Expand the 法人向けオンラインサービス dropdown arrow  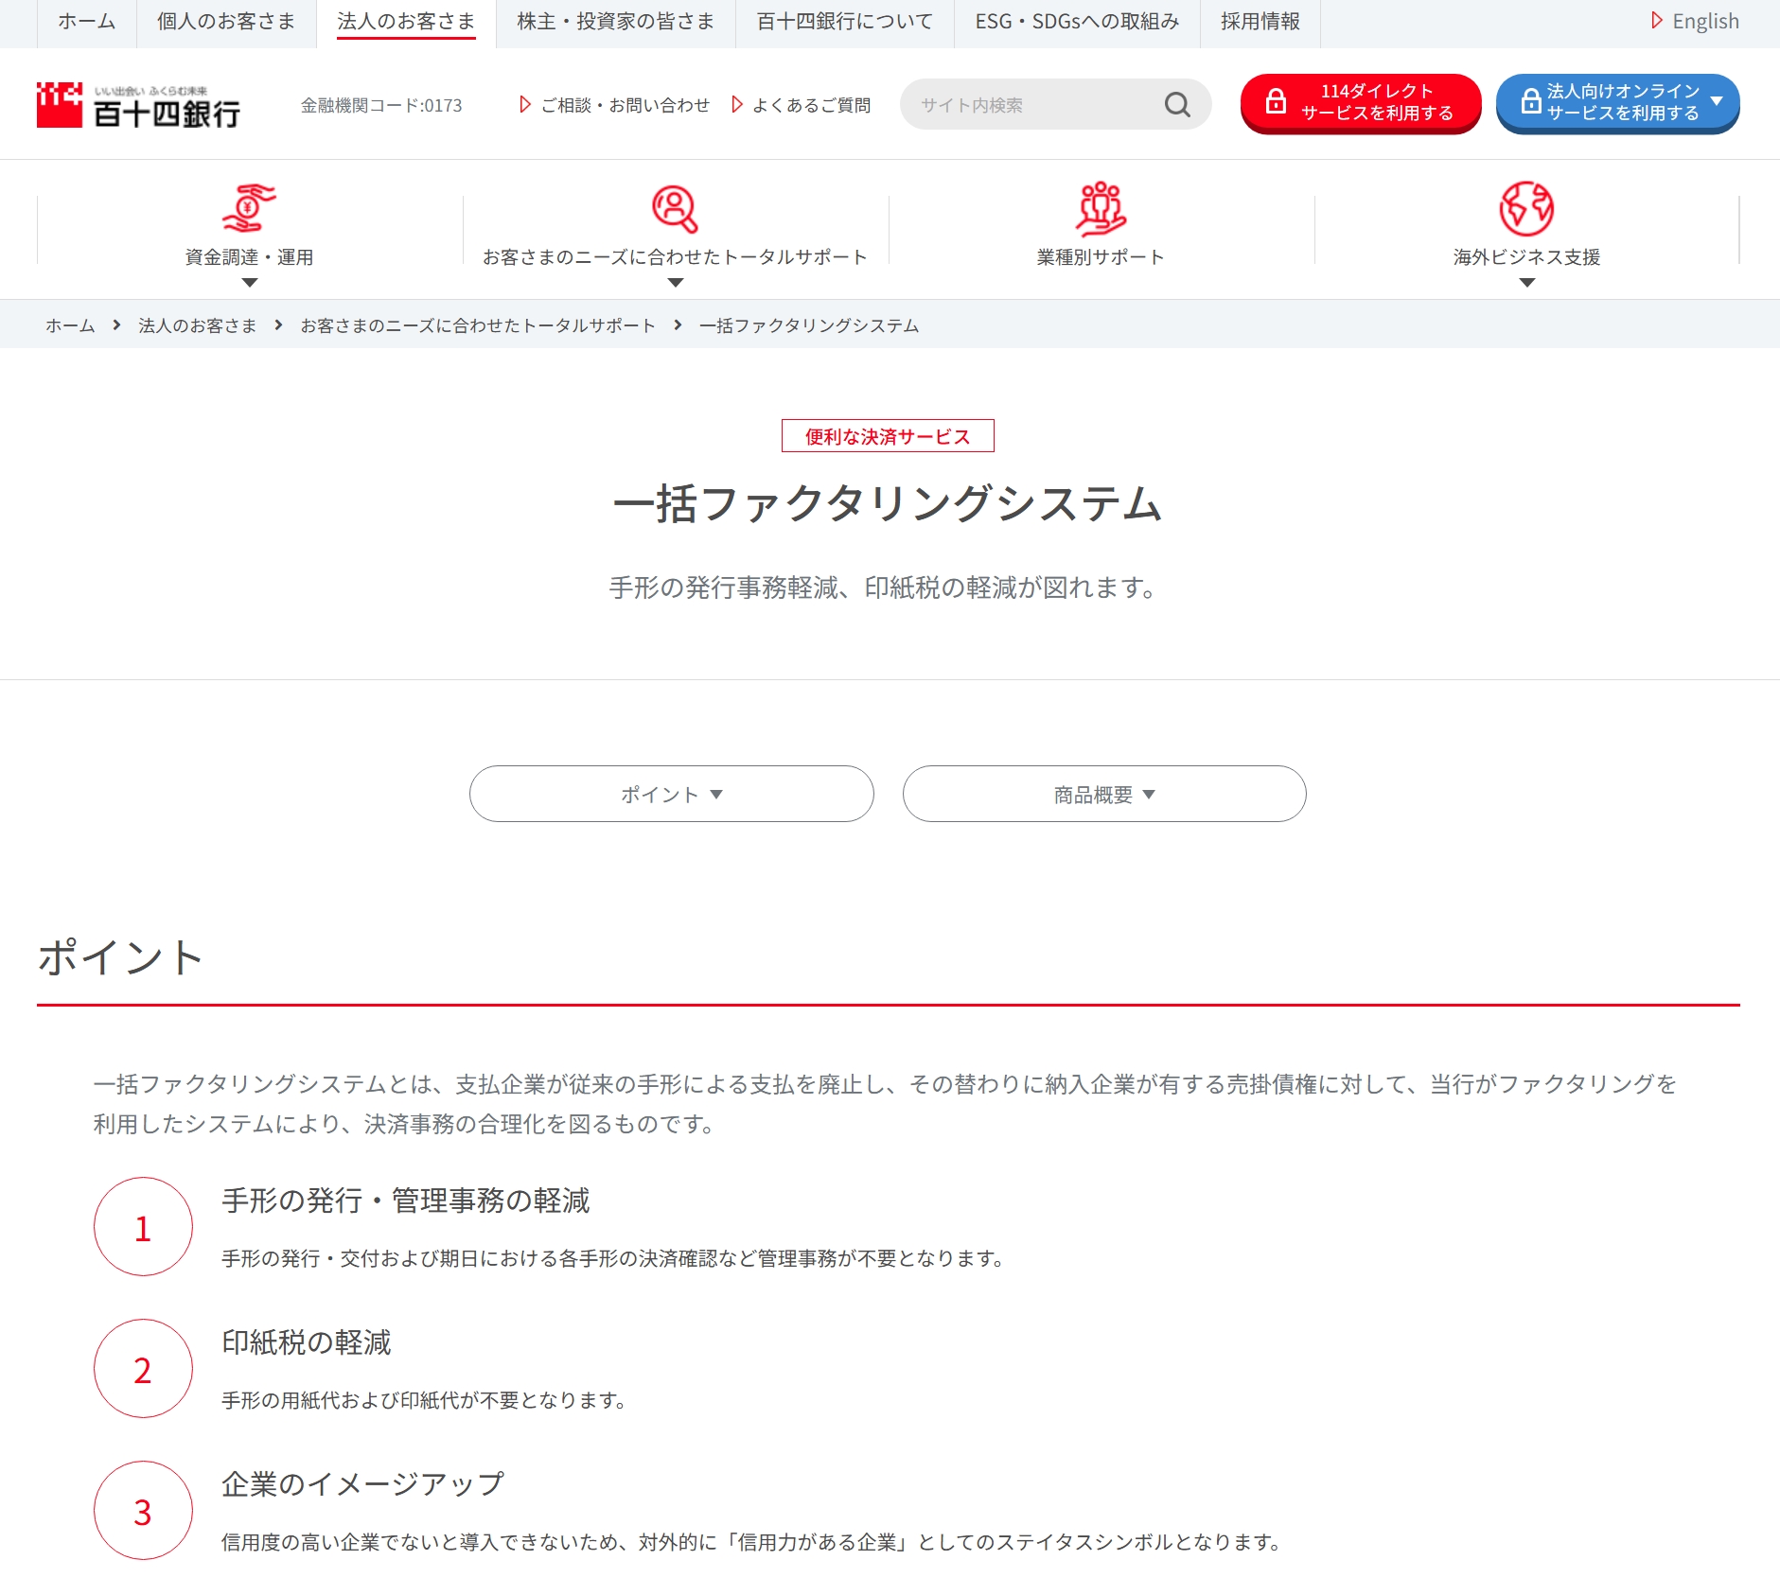[1717, 101]
